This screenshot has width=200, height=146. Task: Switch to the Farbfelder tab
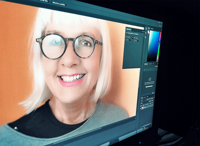coord(152,29)
